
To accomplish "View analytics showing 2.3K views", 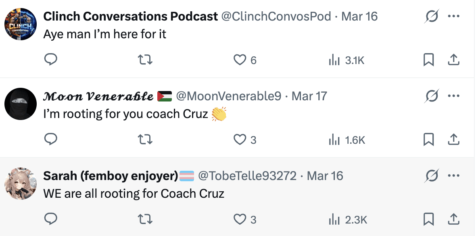I will [347, 219].
